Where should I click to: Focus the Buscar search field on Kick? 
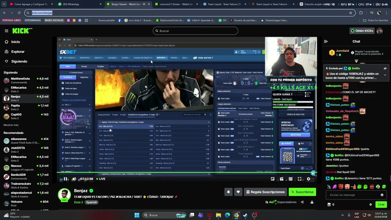click(195, 31)
